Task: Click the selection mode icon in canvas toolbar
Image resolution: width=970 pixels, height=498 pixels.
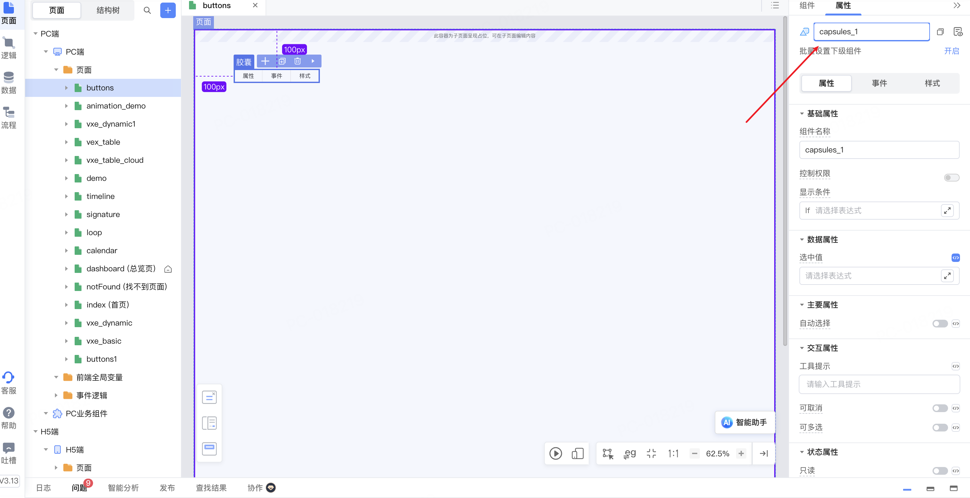Action: tap(608, 453)
